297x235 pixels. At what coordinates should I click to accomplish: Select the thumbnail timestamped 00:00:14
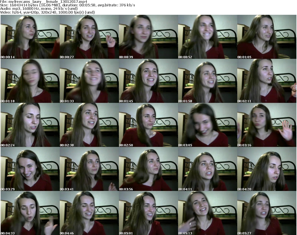tap(30, 37)
